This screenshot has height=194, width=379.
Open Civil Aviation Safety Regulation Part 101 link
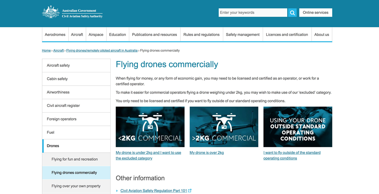[153, 191]
